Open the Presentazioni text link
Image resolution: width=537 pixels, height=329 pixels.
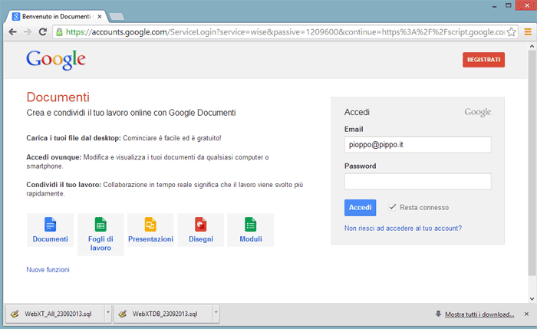pyautogui.click(x=150, y=239)
